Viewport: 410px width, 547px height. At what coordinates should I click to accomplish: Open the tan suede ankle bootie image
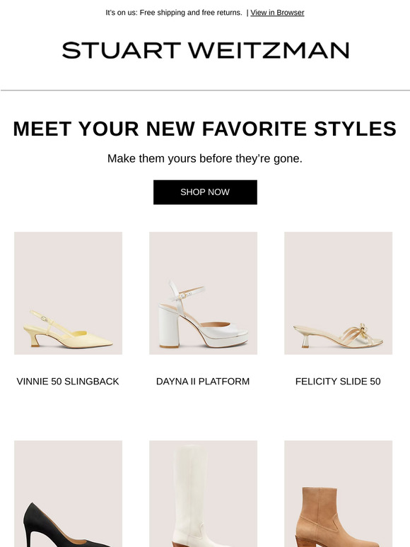[338, 493]
